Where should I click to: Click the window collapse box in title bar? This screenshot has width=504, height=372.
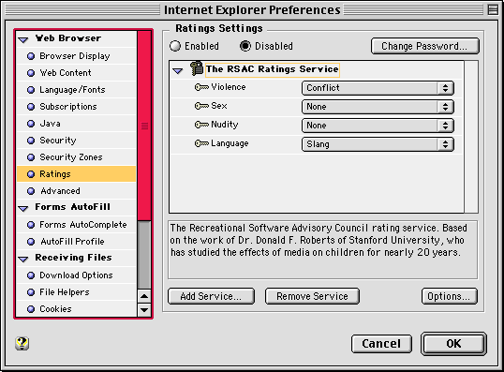click(493, 9)
